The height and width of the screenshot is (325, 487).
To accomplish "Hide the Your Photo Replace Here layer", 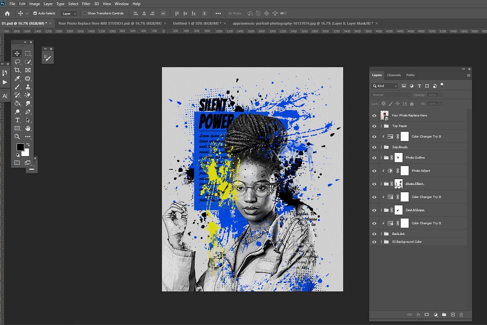I will tap(374, 115).
